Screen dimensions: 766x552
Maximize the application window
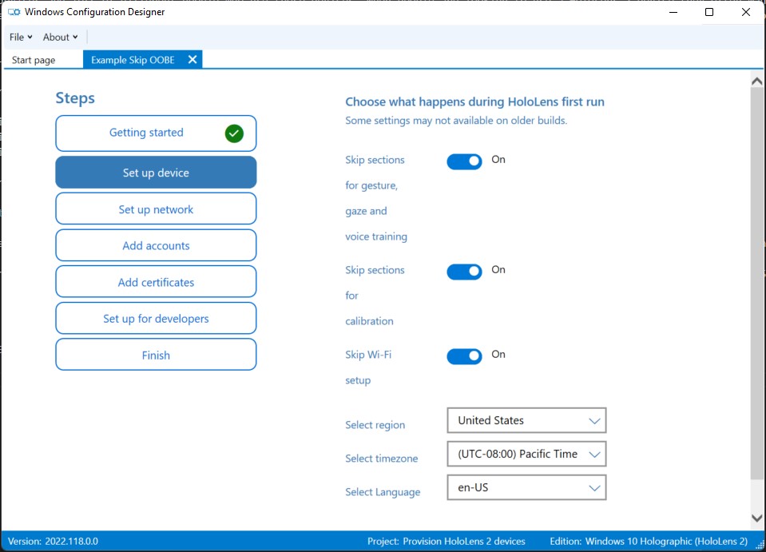click(709, 12)
